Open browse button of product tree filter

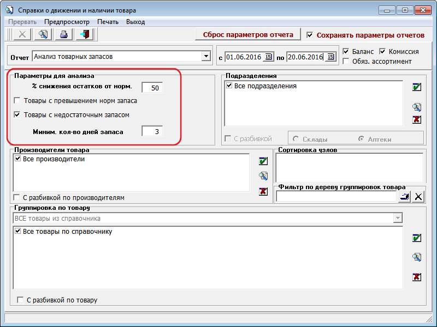point(404,197)
